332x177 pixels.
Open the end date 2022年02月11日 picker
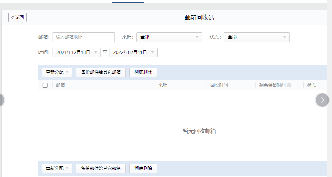pyautogui.click(x=133, y=53)
